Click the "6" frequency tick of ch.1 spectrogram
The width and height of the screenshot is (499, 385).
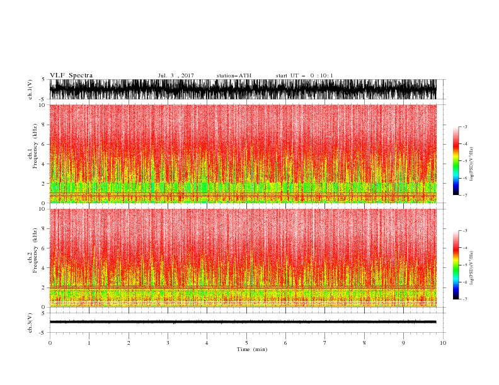(44, 144)
